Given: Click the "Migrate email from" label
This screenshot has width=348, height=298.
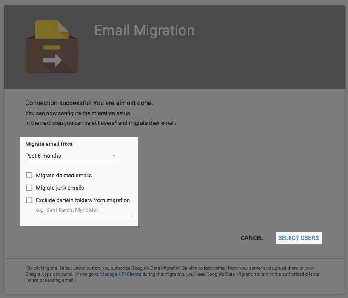Looking at the screenshot, I should (48, 144).
